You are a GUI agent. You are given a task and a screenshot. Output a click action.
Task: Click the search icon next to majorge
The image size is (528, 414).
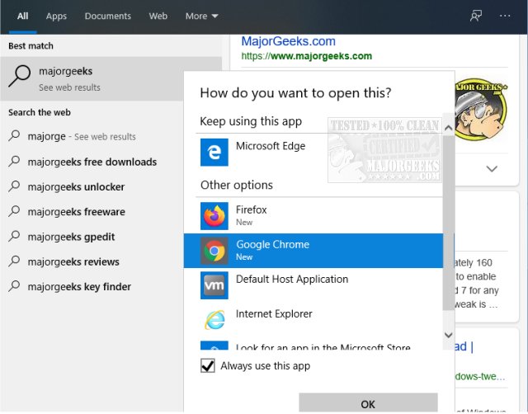pos(14,135)
